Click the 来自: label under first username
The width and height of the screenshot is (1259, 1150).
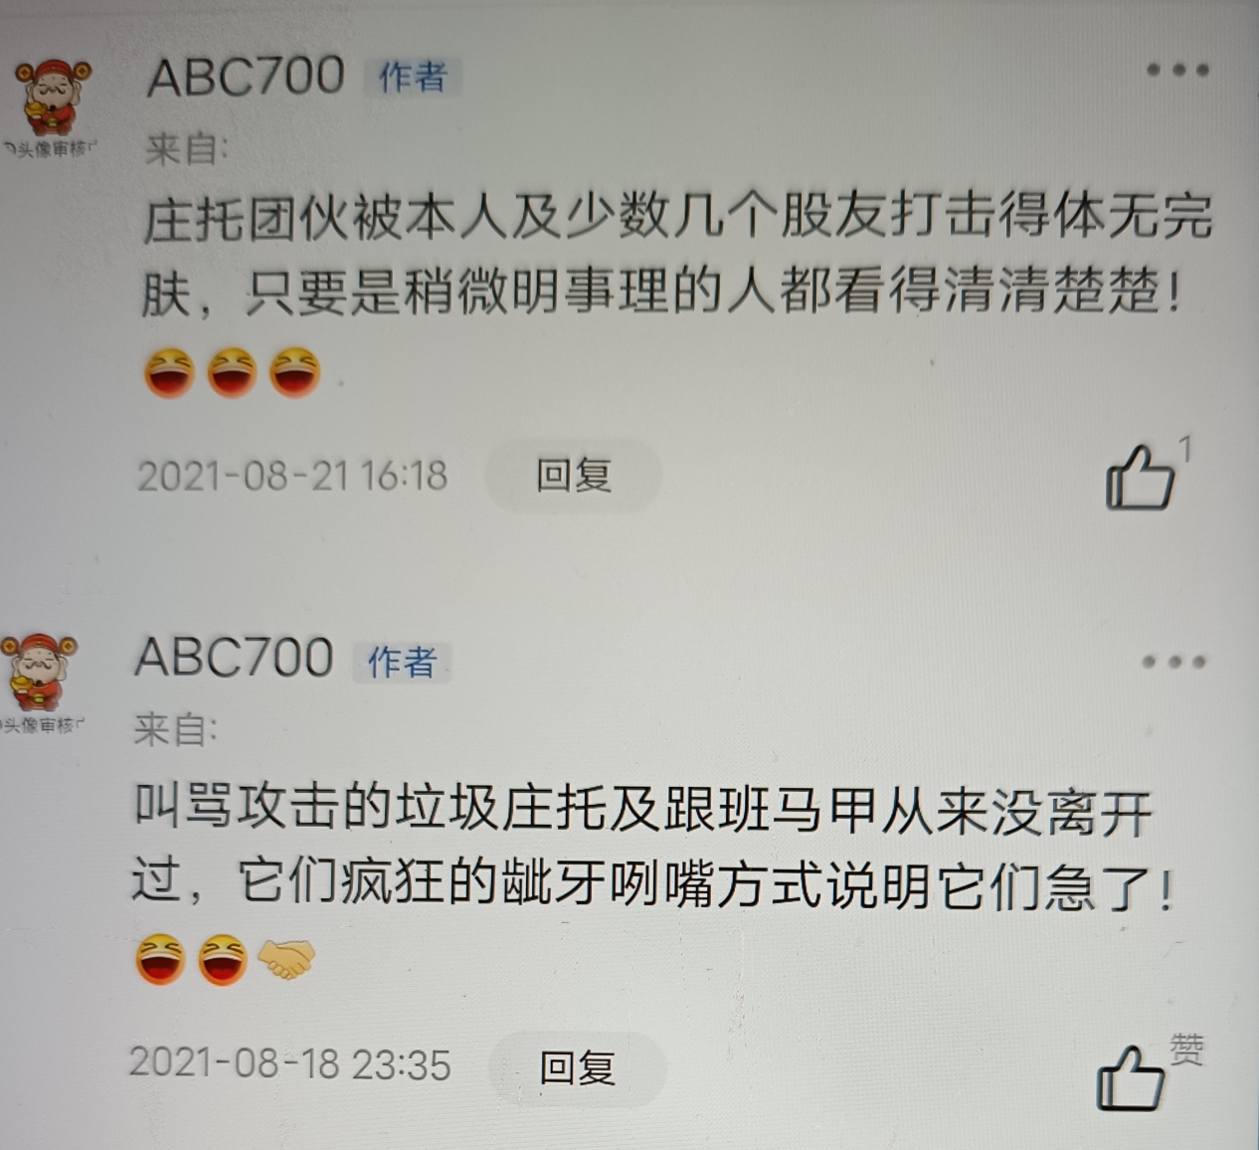coord(187,149)
